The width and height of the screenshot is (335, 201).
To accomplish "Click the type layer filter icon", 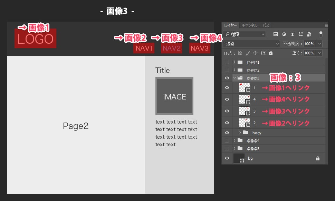I will point(292,34).
